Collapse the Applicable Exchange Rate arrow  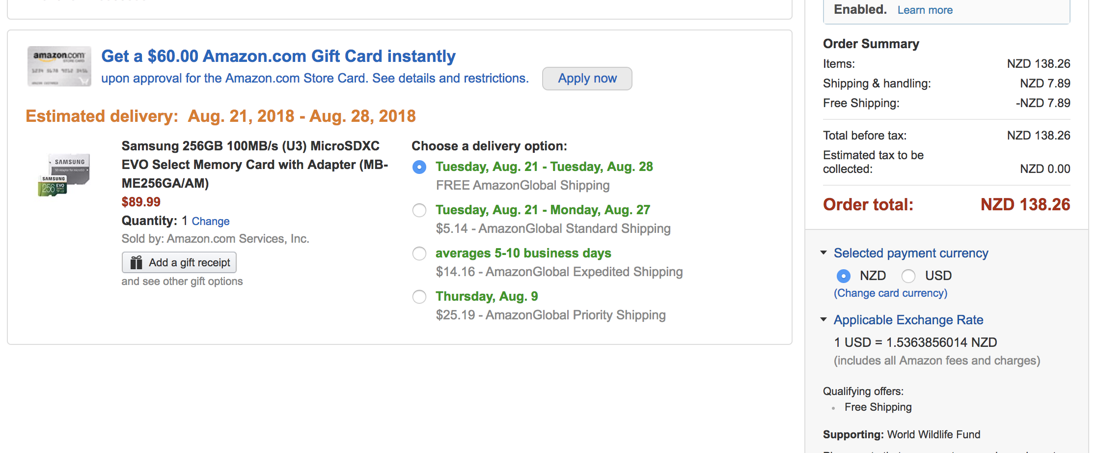tap(824, 319)
